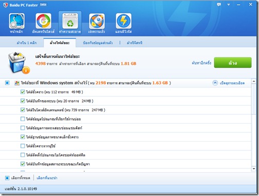Minimize the Baidu PC Faster window
Viewport: 259px width, 196px height.
(238, 5)
